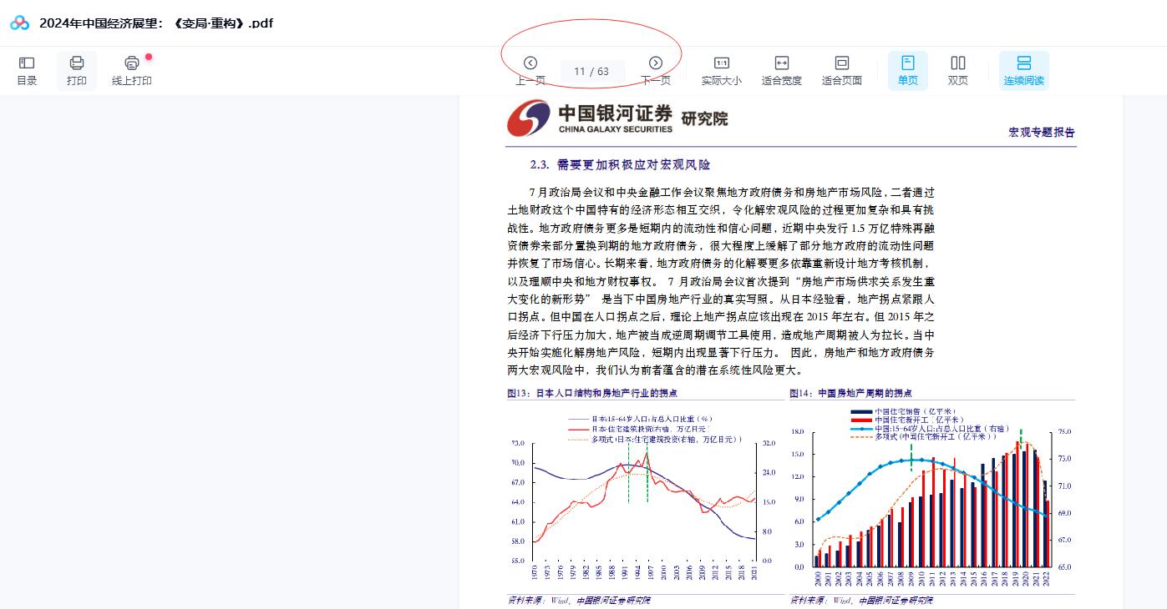The height and width of the screenshot is (609, 1167).
Task: Select the 适合页面 fit page icon
Action: (841, 70)
